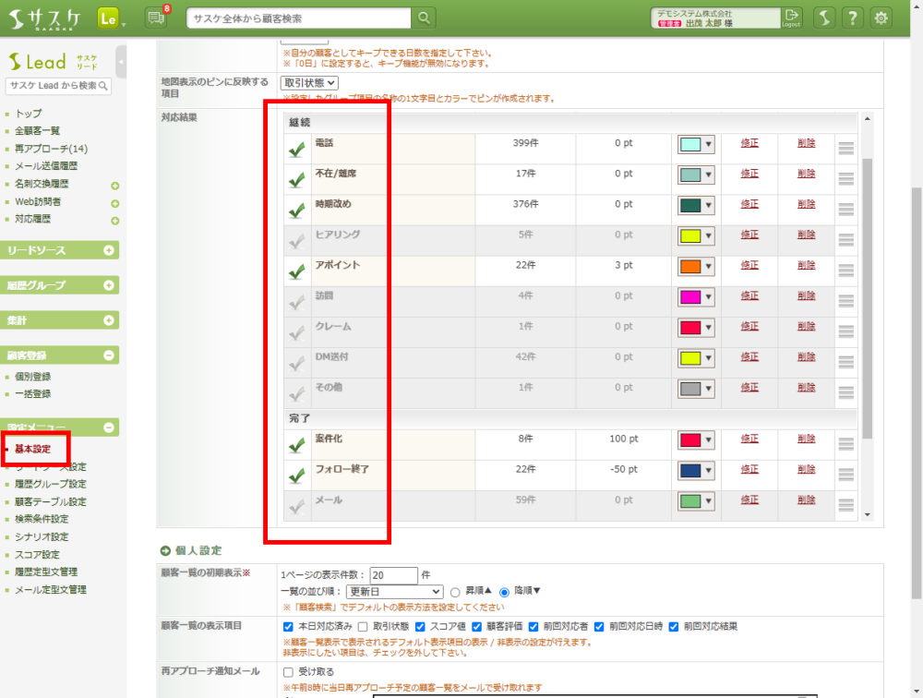The width and height of the screenshot is (923, 698).
Task: Toggle the green checkmark for アポイント
Action: 296,272
